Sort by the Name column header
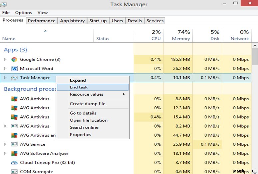This screenshot has width=258, height=174. [x=47, y=36]
